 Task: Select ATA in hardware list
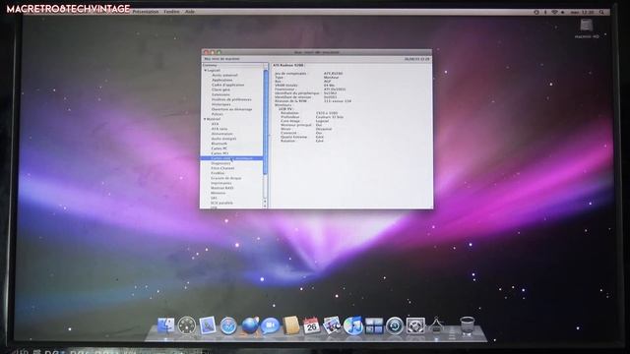coord(215,124)
